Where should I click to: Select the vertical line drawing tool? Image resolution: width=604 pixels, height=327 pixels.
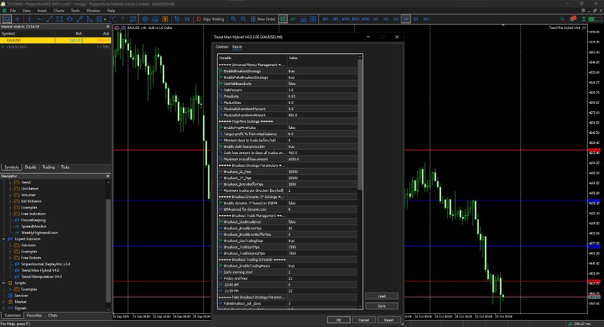(x=30, y=19)
